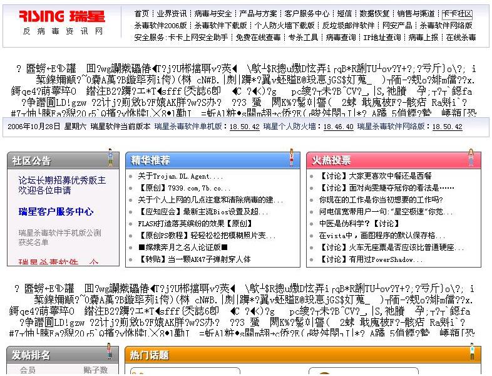Open the 瑞星个人防火墙 label link
The height and width of the screenshot is (376, 492).
pyautogui.click(x=290, y=127)
